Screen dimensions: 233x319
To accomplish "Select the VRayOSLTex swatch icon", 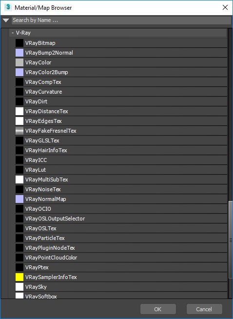I will tap(19, 228).
